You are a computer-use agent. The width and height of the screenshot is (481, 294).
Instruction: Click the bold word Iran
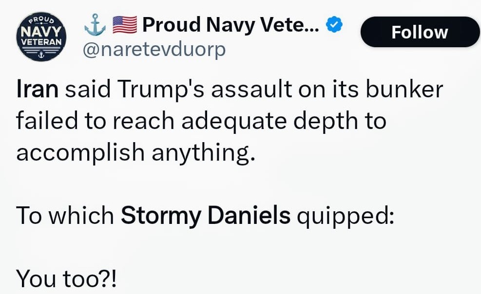[x=37, y=91]
